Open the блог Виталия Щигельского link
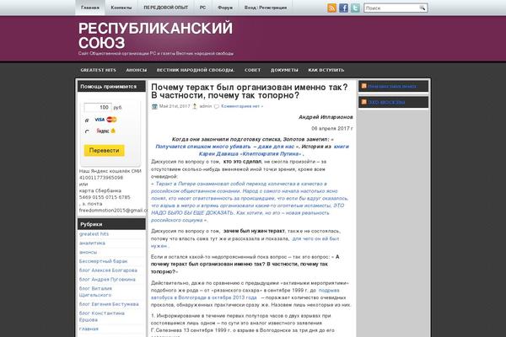This screenshot has width=506, height=337. (95, 292)
